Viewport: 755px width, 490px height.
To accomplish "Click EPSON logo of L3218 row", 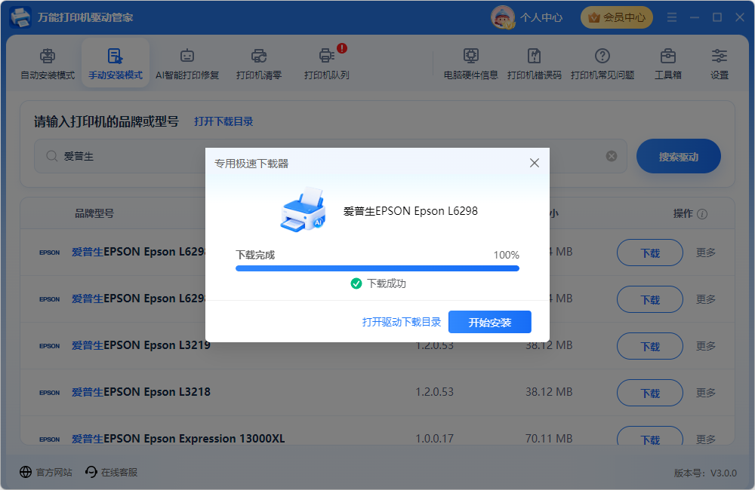I will 50,393.
